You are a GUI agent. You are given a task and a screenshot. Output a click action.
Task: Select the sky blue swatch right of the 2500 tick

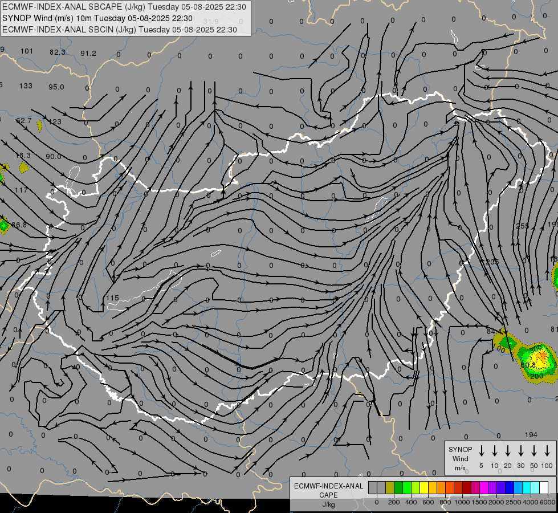pos(518,488)
